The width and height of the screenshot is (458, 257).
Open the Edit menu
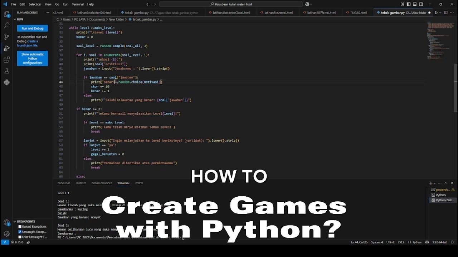click(x=22, y=4)
